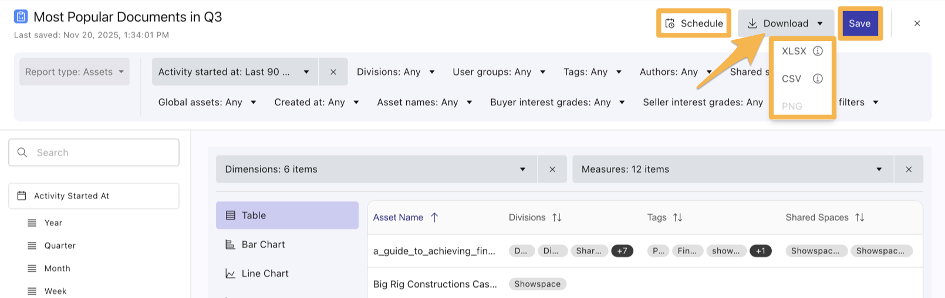Choose CSV from Download menu
Image resolution: width=945 pixels, height=298 pixels.
[x=791, y=78]
